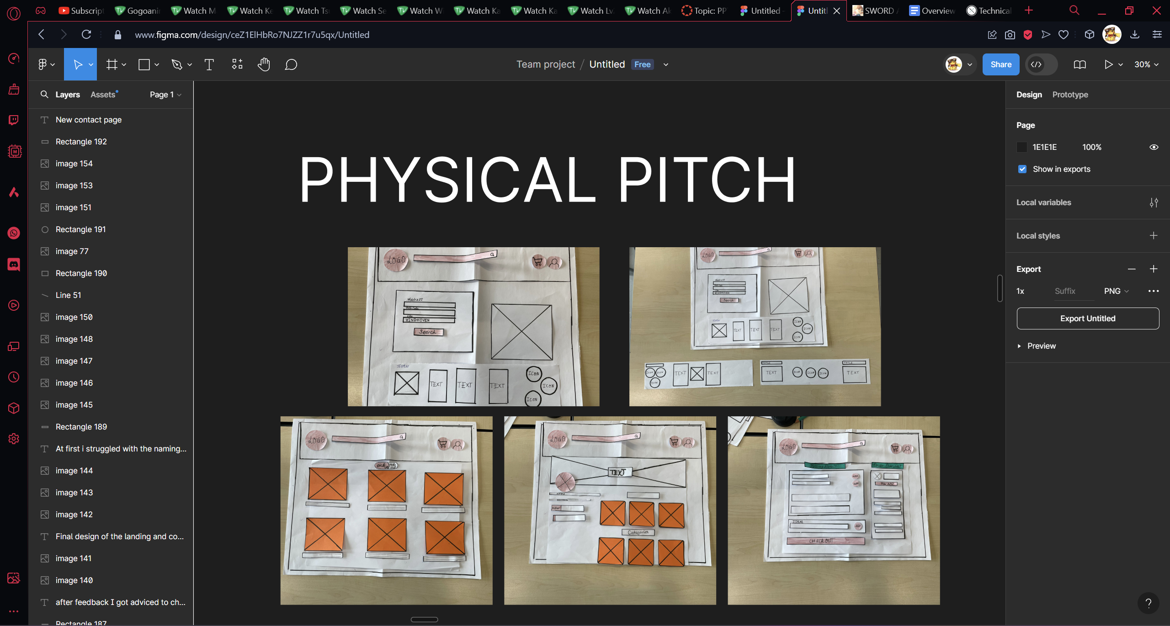
Task: Select the Pen tool
Action: click(x=176, y=64)
